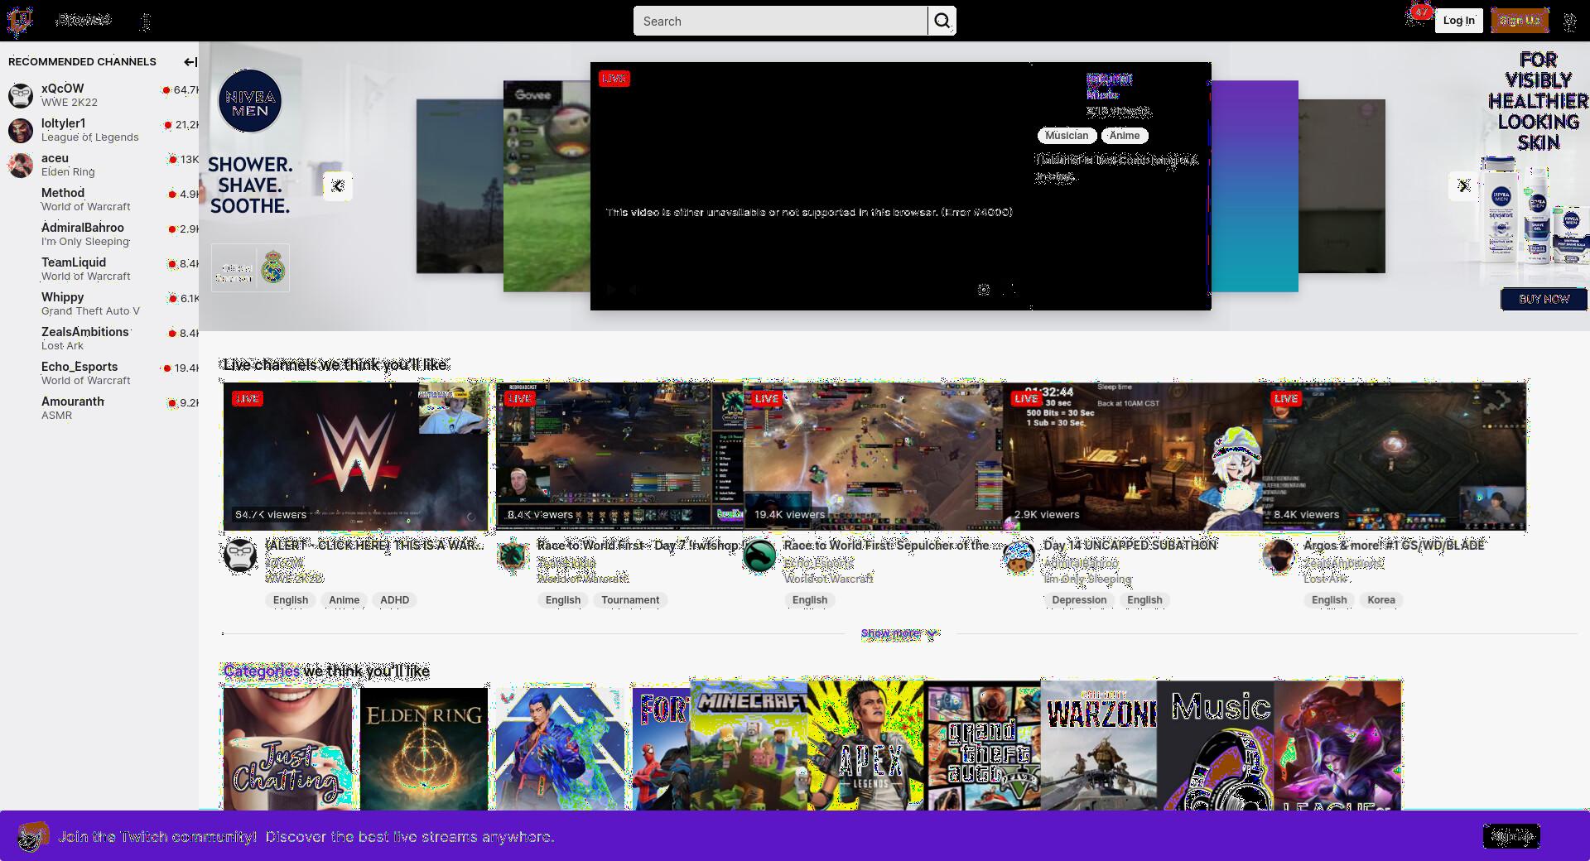
Task: Open Elden Ring category cover
Action: point(424,748)
